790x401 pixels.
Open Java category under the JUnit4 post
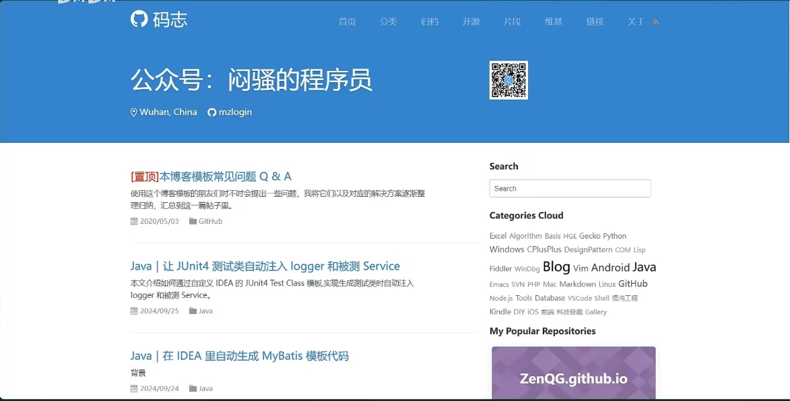point(205,311)
